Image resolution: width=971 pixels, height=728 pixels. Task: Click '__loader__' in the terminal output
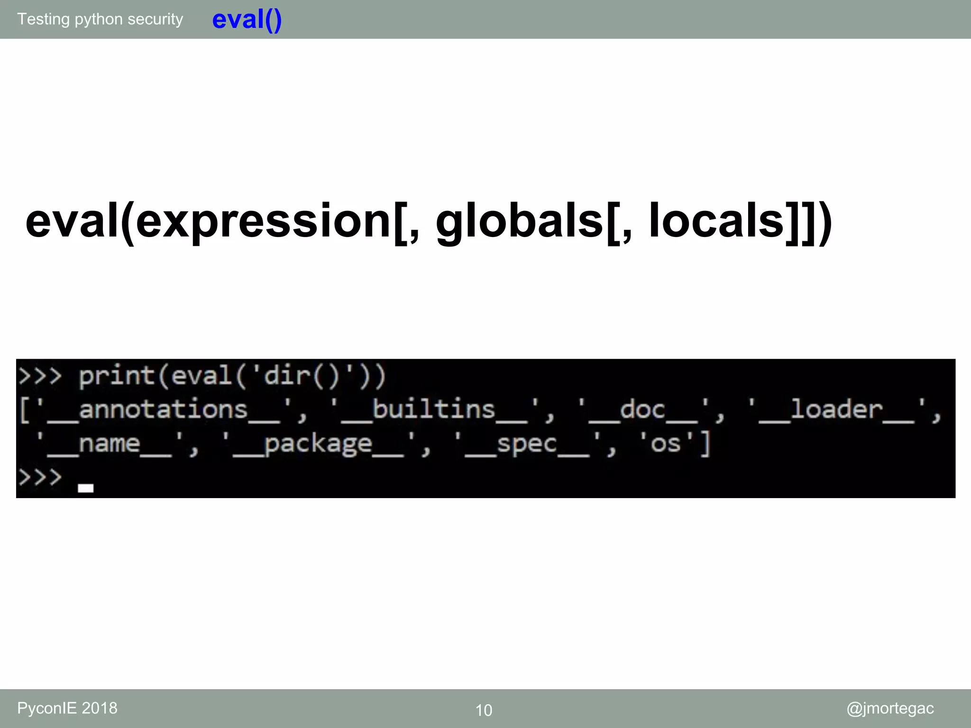click(x=837, y=410)
